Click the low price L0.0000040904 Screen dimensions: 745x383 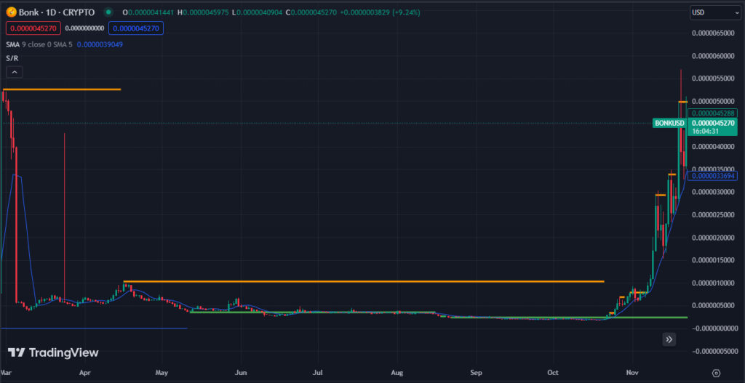click(258, 12)
